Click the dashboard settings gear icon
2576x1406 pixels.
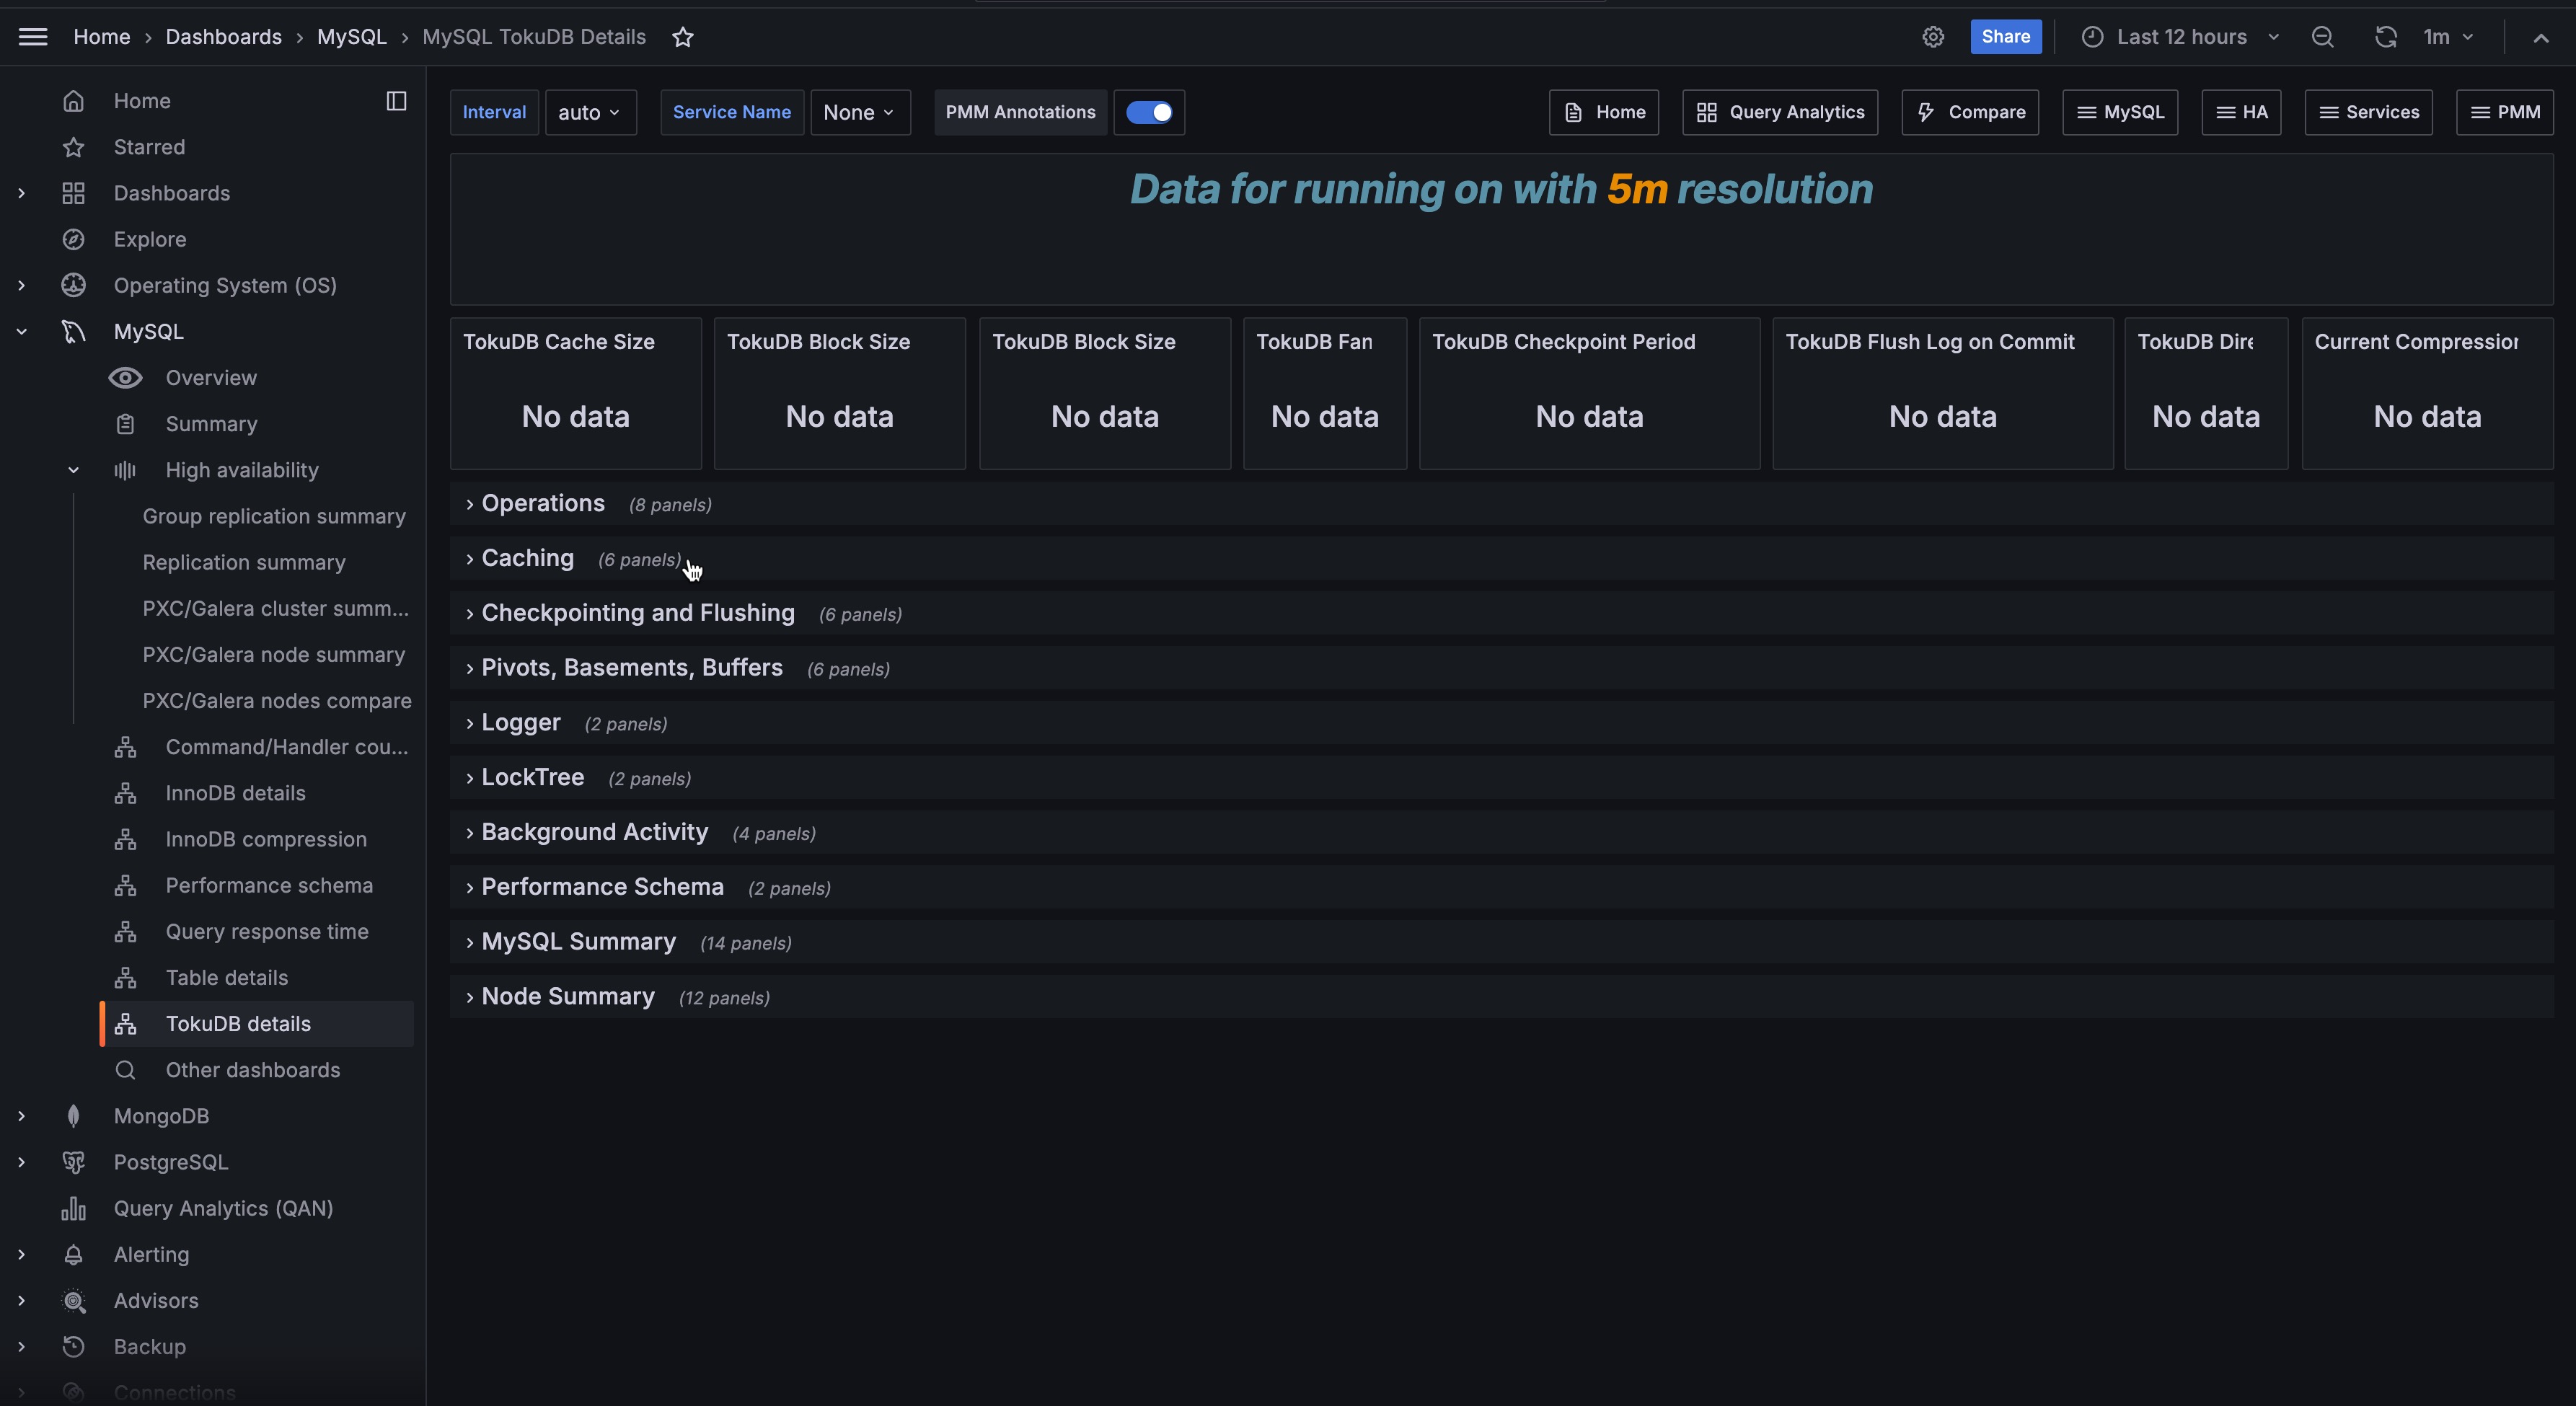pos(1932,37)
